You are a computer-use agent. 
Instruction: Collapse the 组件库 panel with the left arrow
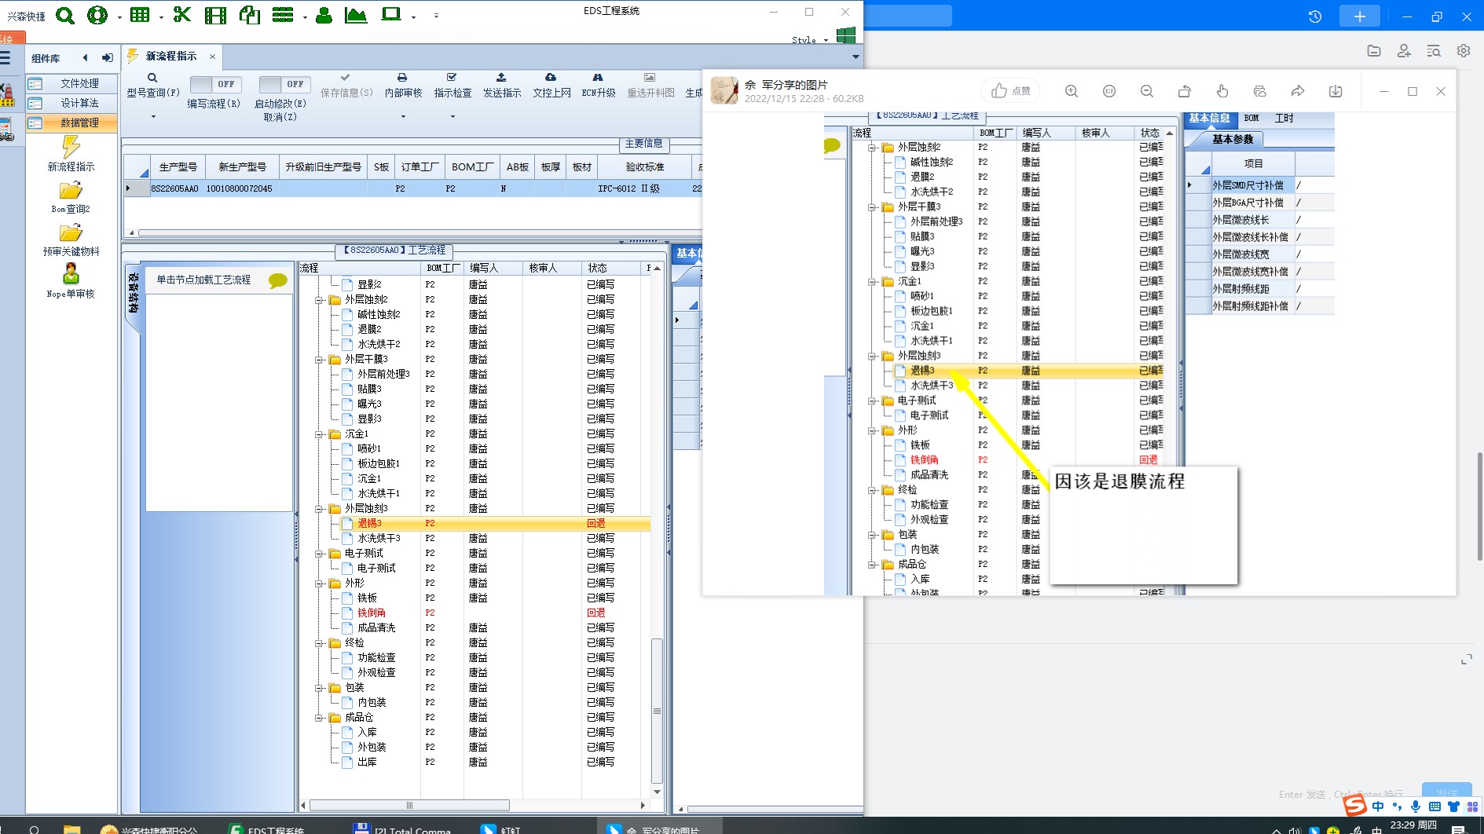pos(85,57)
